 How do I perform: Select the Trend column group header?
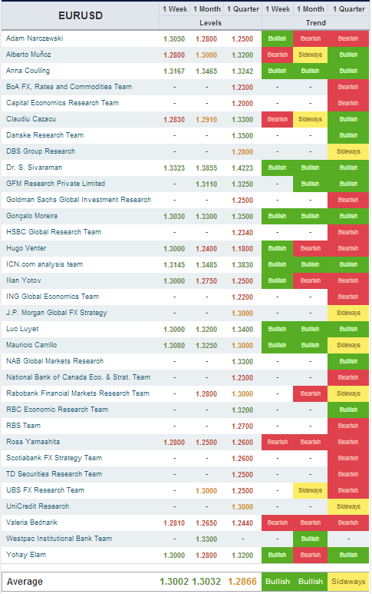(316, 23)
